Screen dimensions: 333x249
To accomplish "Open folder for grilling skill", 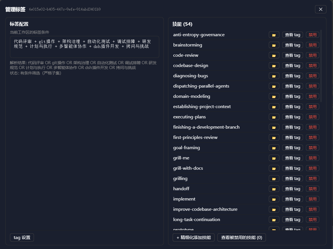I will [274, 179].
